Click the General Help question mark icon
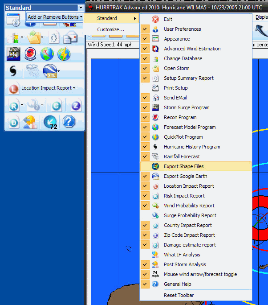 pyautogui.click(x=69, y=121)
